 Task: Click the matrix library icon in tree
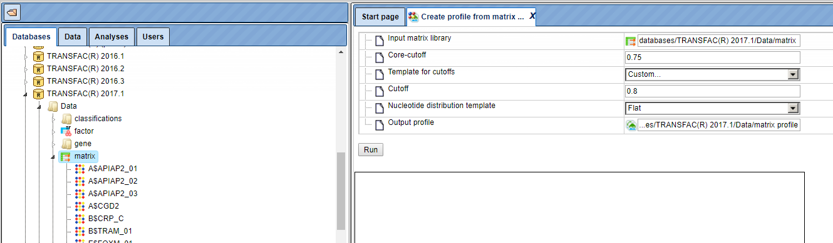[66, 156]
